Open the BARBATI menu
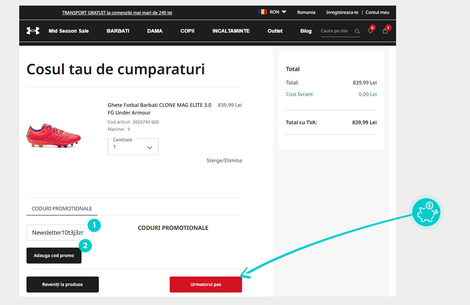470x305 pixels. [118, 31]
